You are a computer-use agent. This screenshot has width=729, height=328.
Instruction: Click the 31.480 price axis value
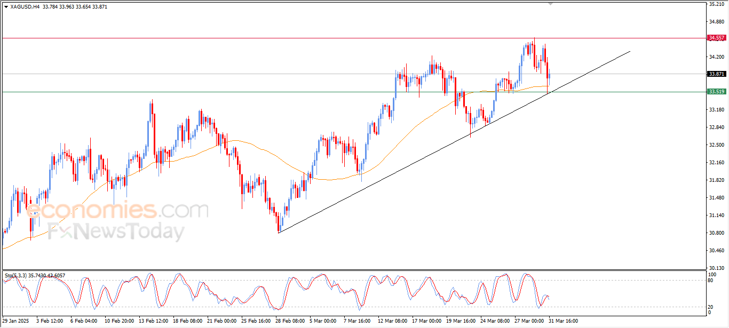point(716,198)
